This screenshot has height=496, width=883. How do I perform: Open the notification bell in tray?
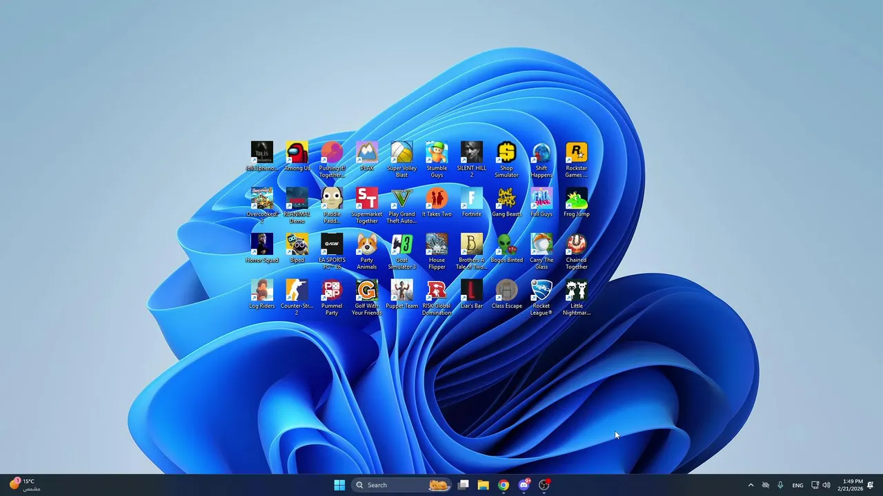(x=871, y=485)
